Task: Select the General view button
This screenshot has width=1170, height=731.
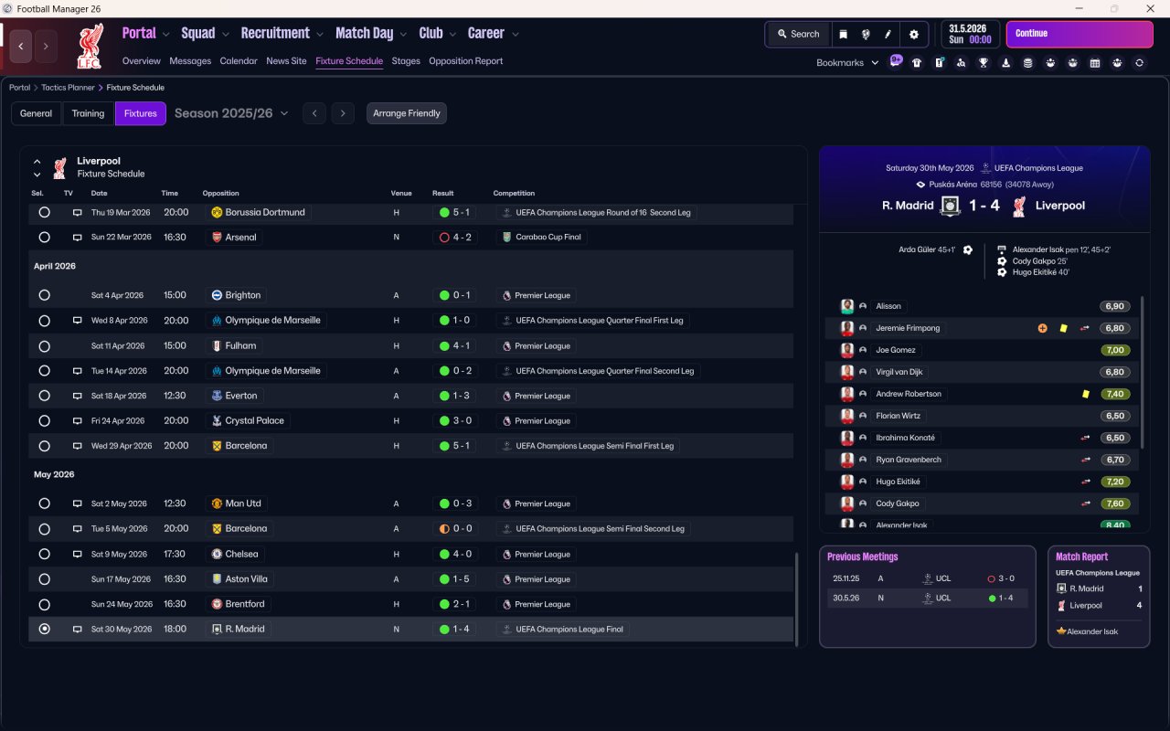Action: click(37, 113)
